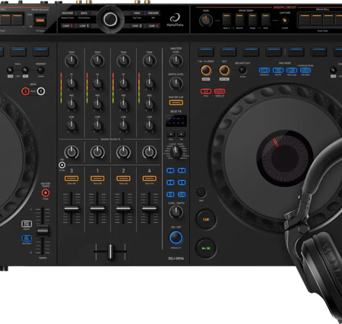Load track with the LOAD 1 button
342x324 pixels.
coord(84,26)
